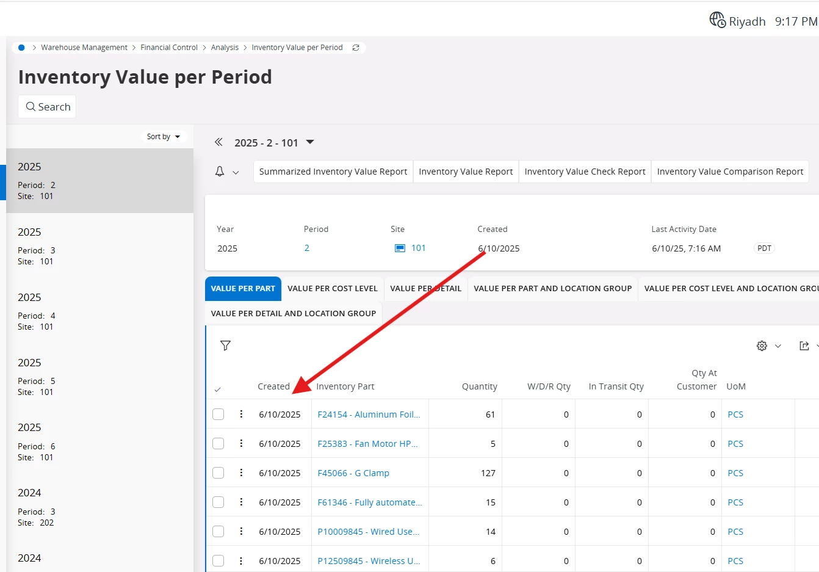This screenshot has height=572, width=819.
Task: Sort by the Quantity column header
Action: coord(479,386)
